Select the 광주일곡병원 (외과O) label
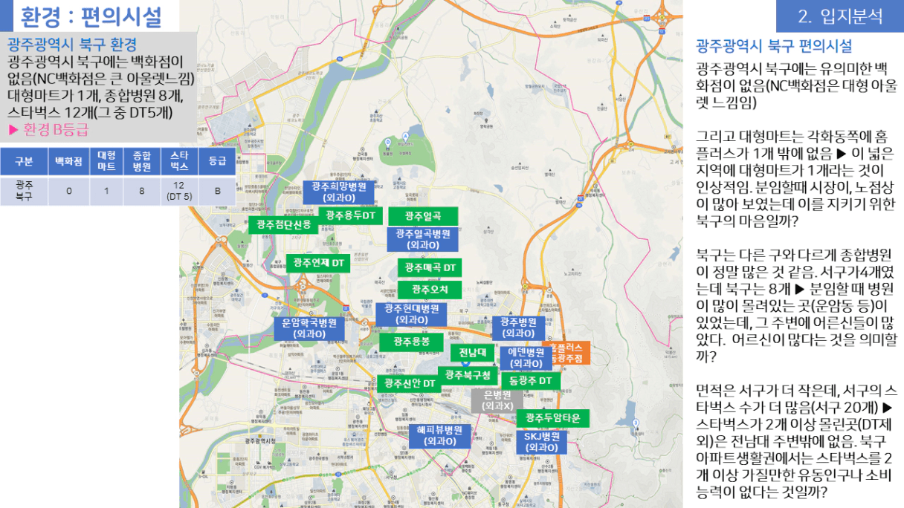This screenshot has width=904, height=508. point(422,239)
